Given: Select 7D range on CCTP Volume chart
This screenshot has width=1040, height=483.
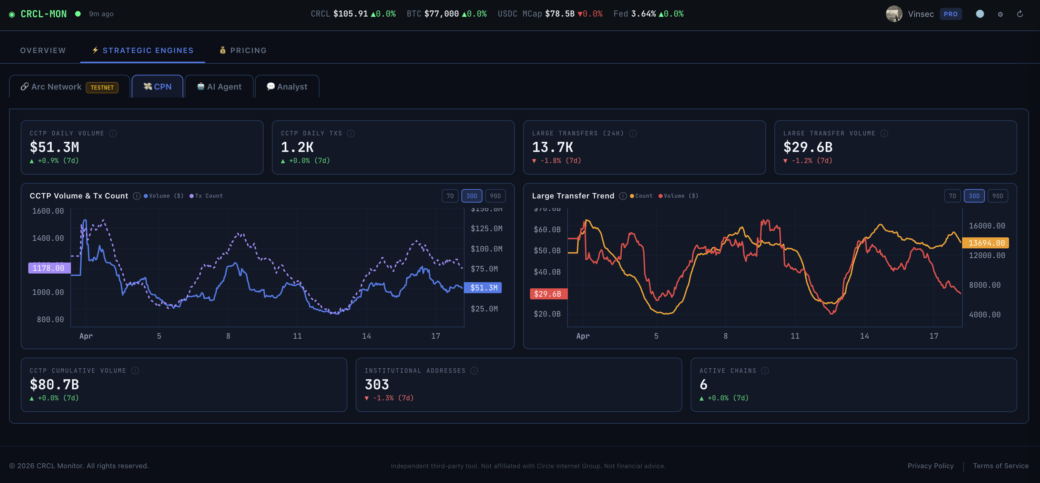Looking at the screenshot, I should tap(450, 196).
